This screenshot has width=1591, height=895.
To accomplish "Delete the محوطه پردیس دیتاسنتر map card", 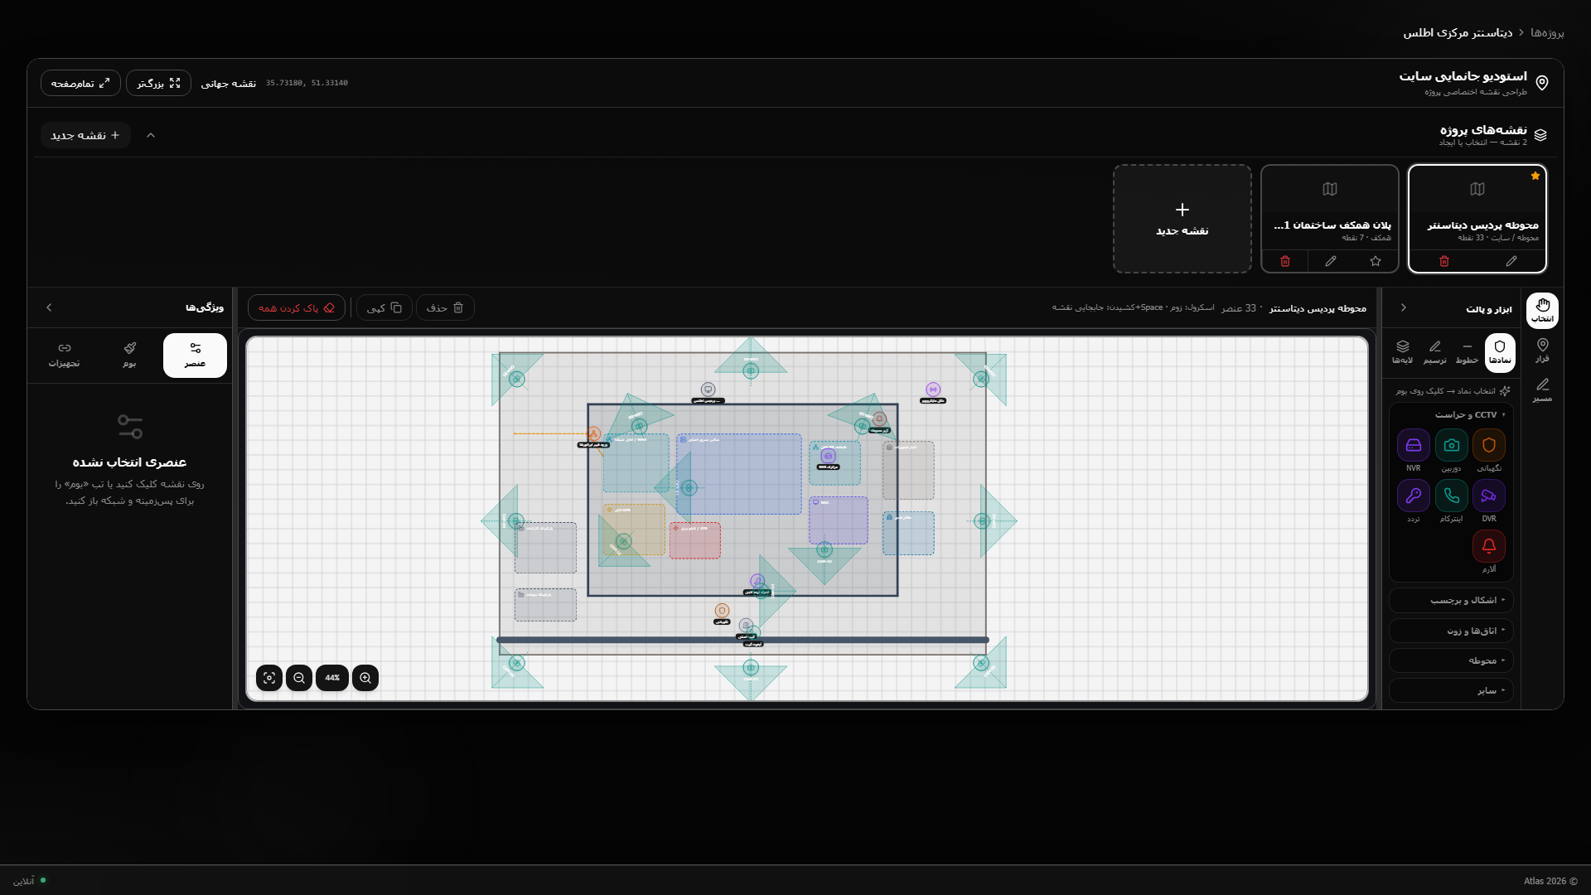I will (1444, 261).
